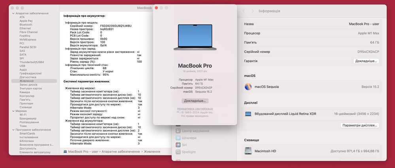
Task: Click the 'Лічильник циклів' value 68
Action: 104,68
